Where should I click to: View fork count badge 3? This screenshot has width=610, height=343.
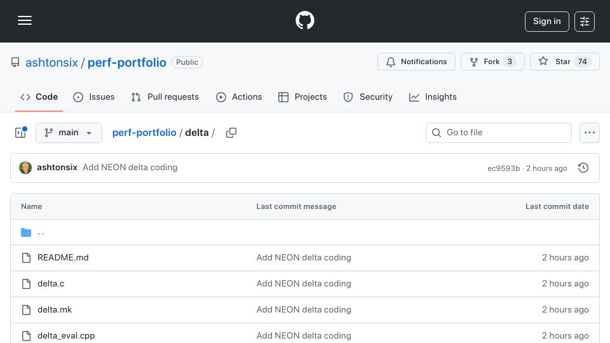coord(510,62)
